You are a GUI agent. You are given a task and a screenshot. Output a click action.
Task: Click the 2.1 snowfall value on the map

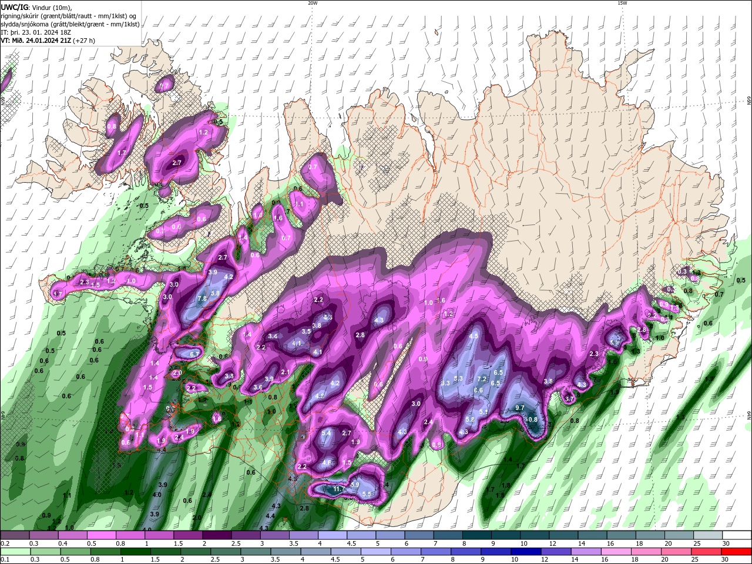286,372
